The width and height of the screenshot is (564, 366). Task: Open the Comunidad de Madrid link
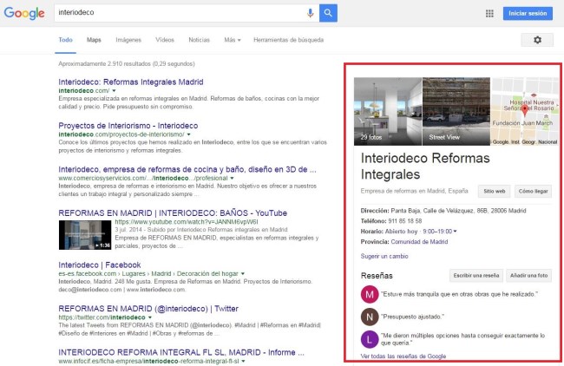(x=419, y=242)
